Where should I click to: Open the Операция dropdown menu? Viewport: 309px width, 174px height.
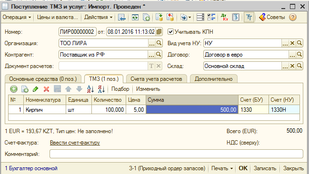17,17
